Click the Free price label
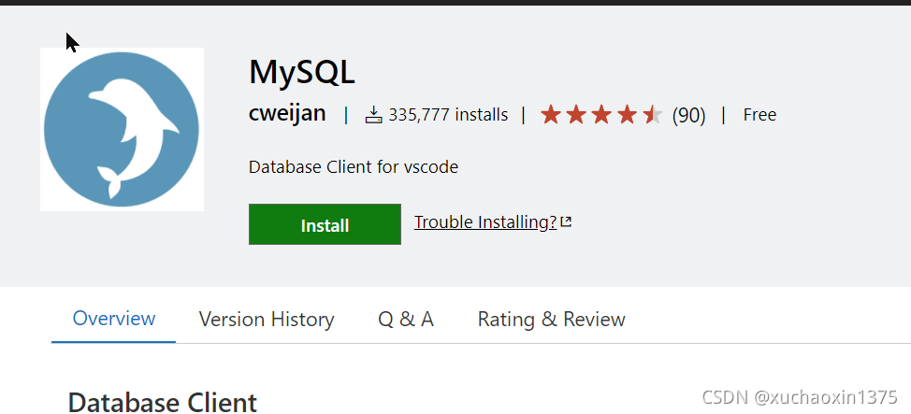The height and width of the screenshot is (414, 911). click(x=759, y=115)
